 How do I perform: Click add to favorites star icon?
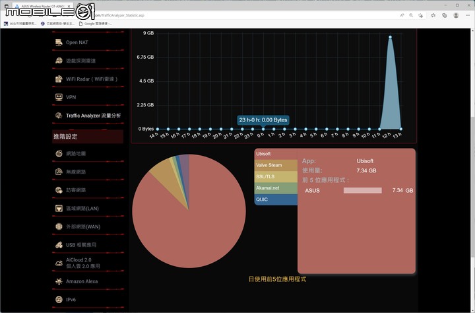coord(420,15)
